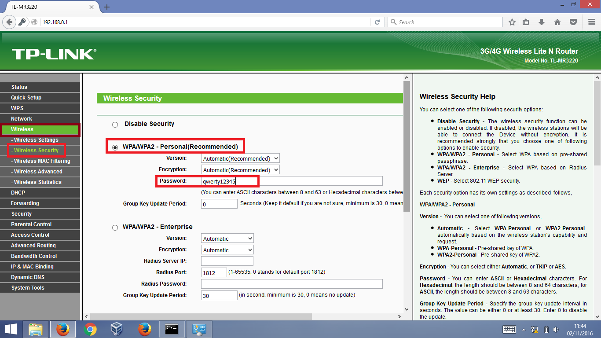
Task: Open the Status menu item
Action: [40, 87]
